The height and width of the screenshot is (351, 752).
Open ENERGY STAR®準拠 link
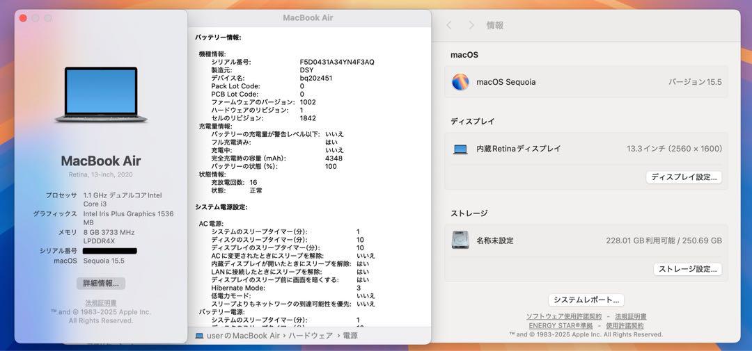561,325
